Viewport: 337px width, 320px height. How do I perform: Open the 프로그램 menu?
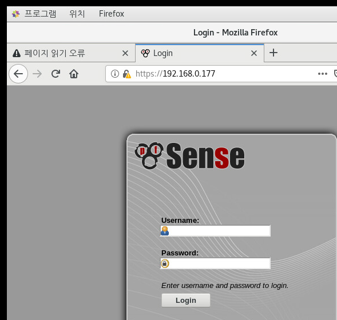(x=40, y=14)
